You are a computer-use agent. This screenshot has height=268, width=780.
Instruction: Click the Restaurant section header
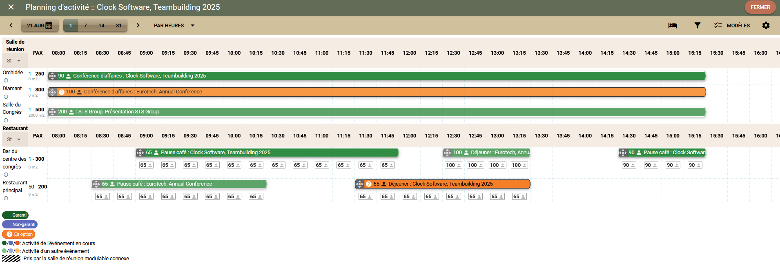click(15, 128)
